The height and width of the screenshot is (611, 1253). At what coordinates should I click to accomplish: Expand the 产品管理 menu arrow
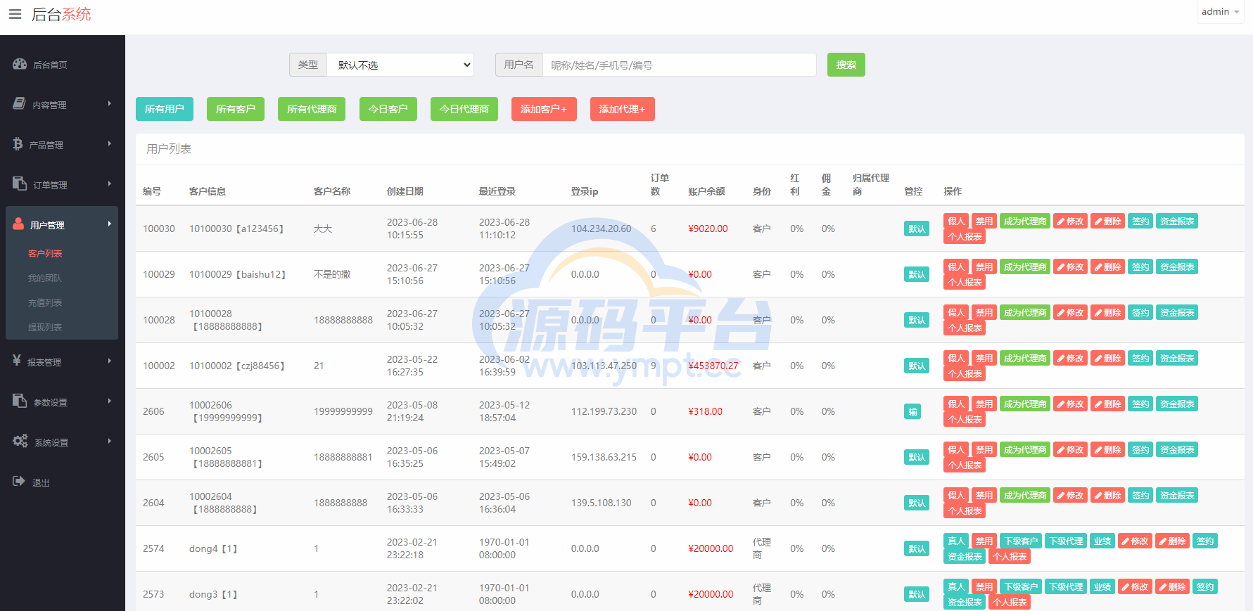pyautogui.click(x=110, y=143)
